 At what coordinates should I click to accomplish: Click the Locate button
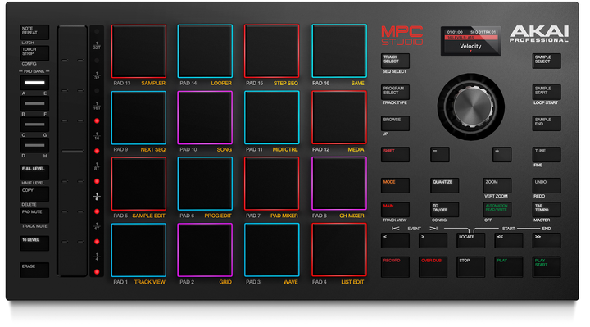click(x=470, y=240)
